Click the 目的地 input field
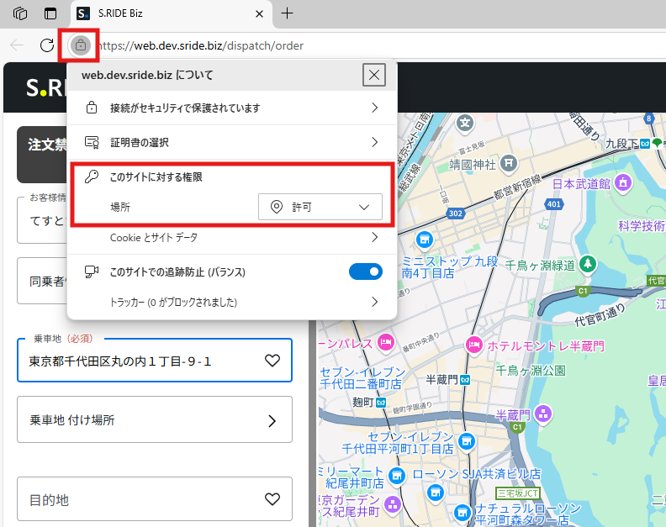Image resolution: width=666 pixels, height=527 pixels. pos(155,499)
